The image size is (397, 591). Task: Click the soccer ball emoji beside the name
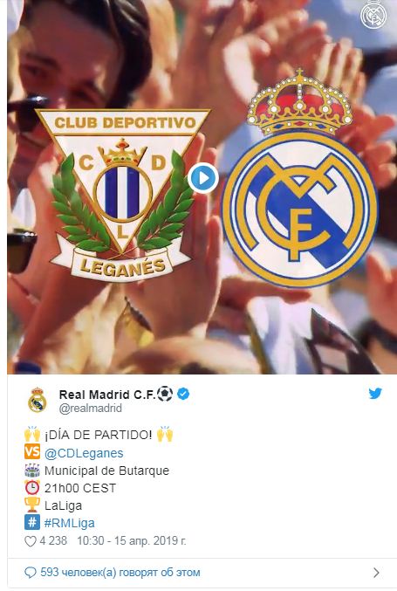(x=165, y=394)
